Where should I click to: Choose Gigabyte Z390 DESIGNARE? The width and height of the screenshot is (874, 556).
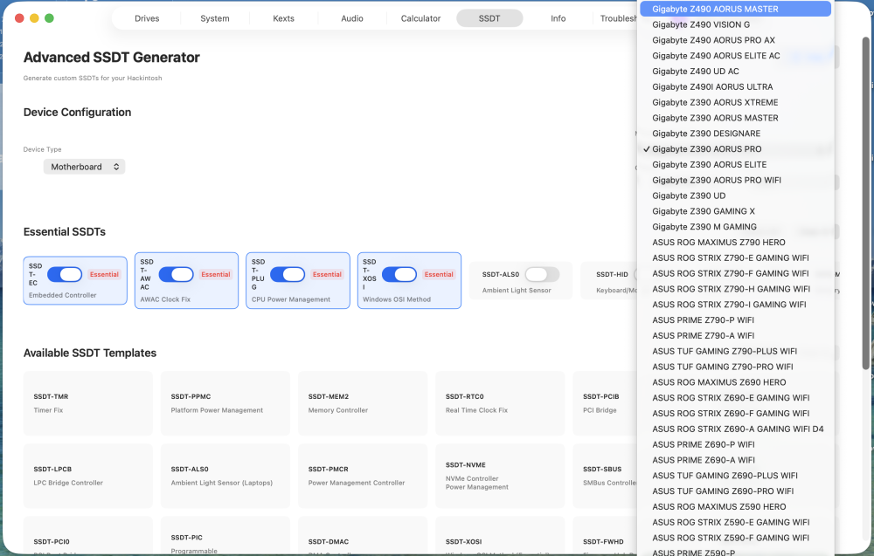coord(735,134)
